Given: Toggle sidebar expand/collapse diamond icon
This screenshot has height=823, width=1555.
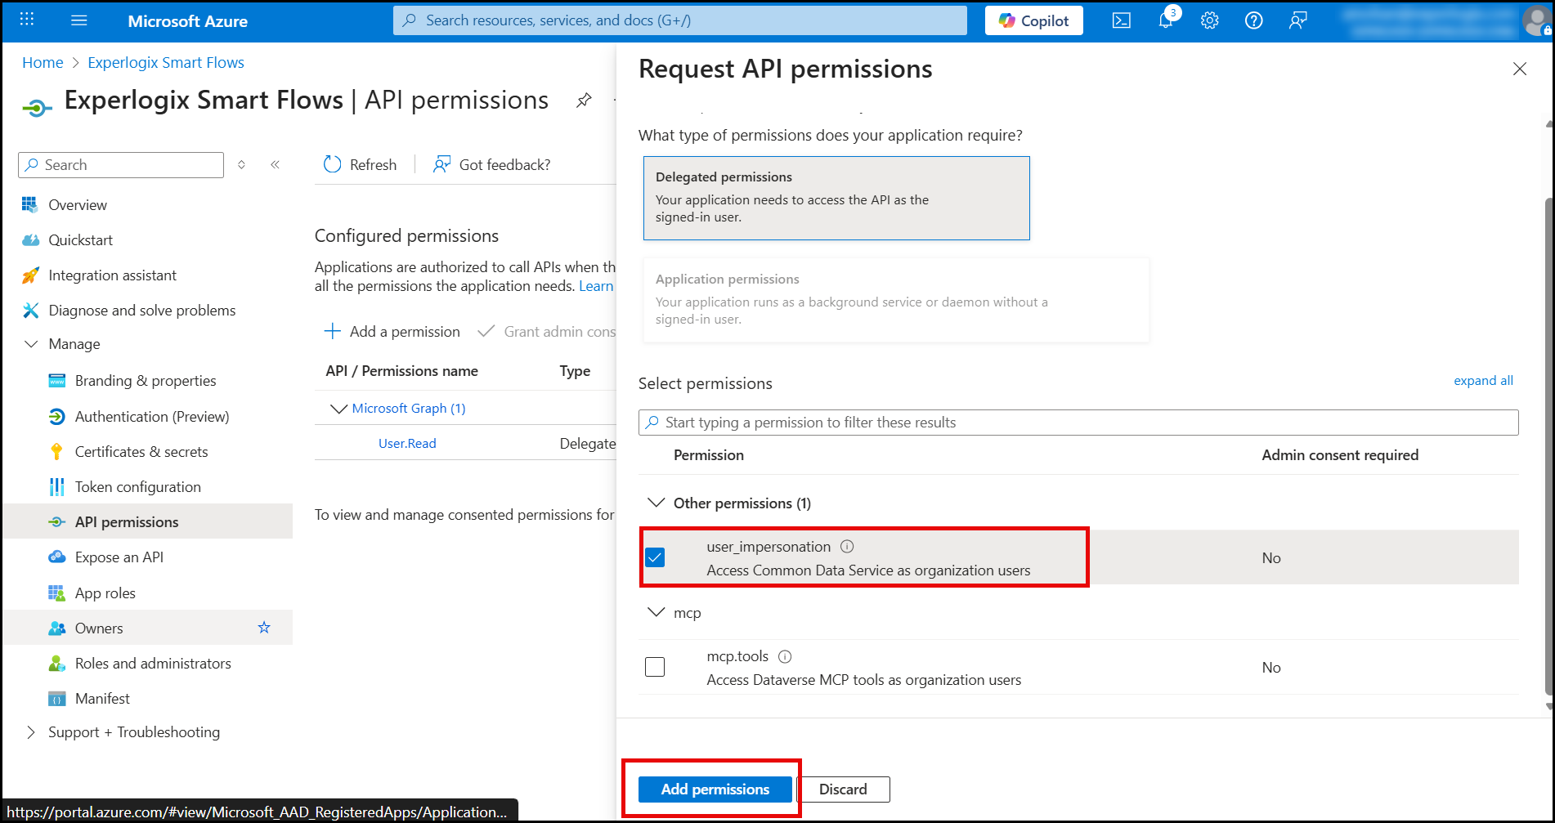Looking at the screenshot, I should tap(241, 164).
